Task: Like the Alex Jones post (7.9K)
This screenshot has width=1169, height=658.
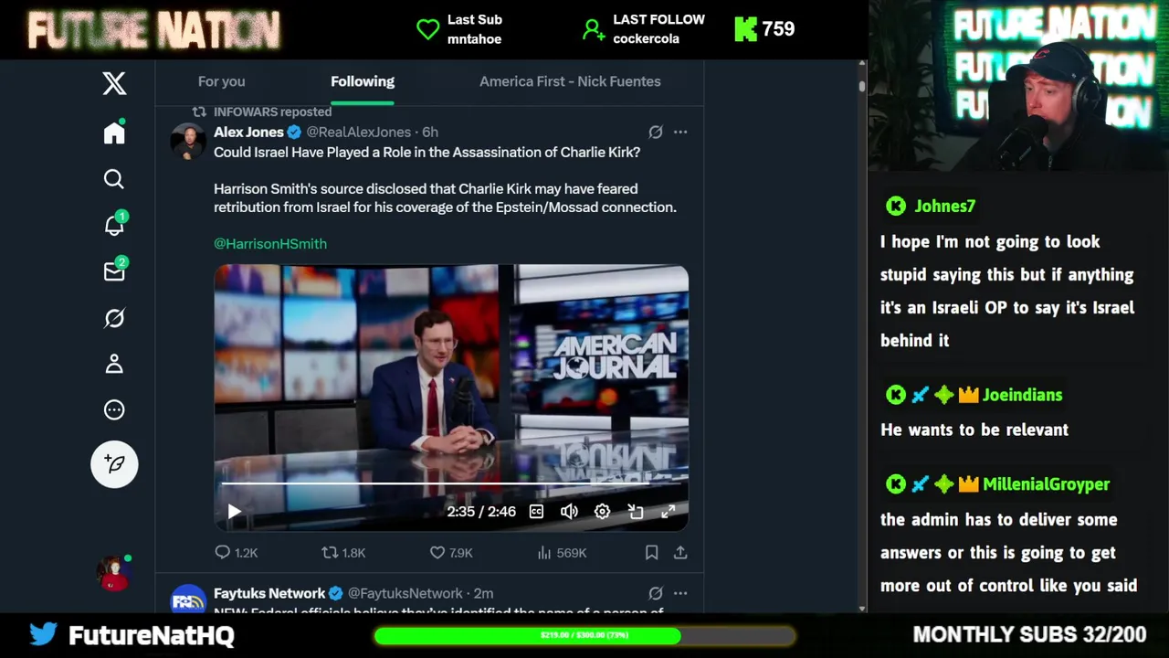Action: [451, 553]
